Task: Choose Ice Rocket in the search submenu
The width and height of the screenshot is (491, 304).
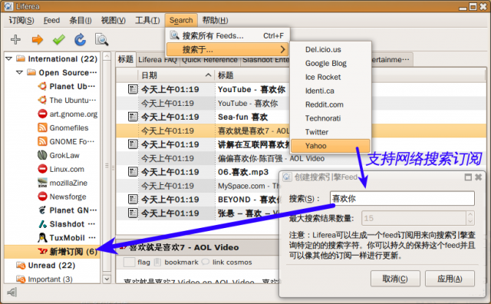Action: [331, 77]
